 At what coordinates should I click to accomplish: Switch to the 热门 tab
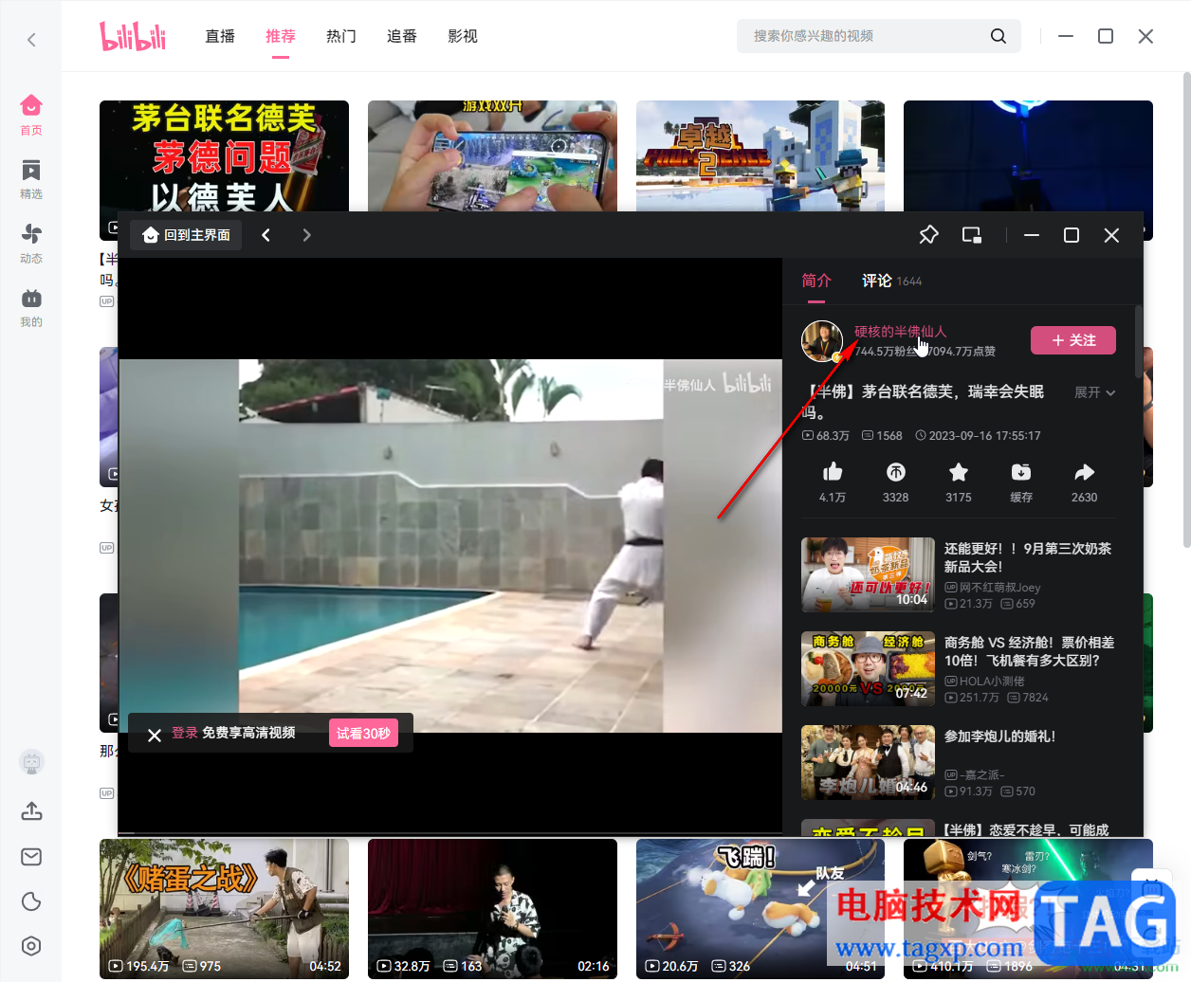341,36
